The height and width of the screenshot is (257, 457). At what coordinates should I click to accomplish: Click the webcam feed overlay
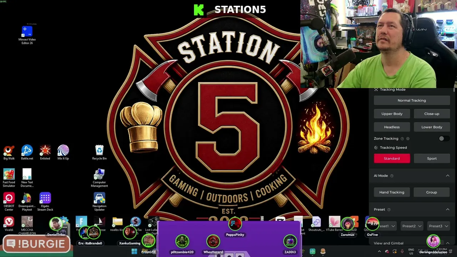click(x=378, y=44)
